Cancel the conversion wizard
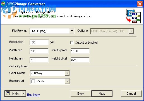144x101 pixels. [131, 93]
